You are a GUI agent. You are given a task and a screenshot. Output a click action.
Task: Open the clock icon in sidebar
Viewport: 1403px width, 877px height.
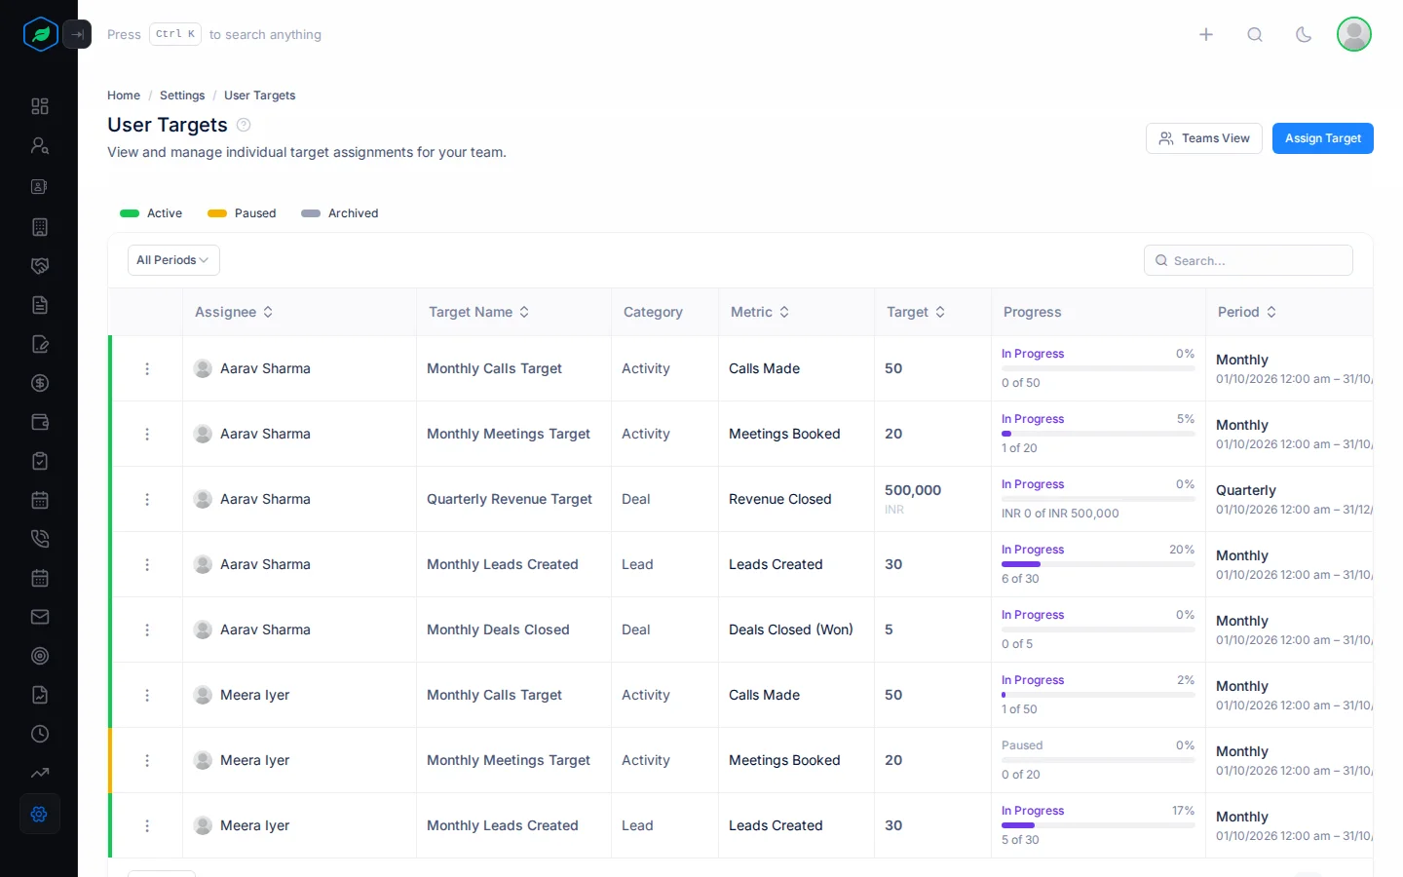40,734
